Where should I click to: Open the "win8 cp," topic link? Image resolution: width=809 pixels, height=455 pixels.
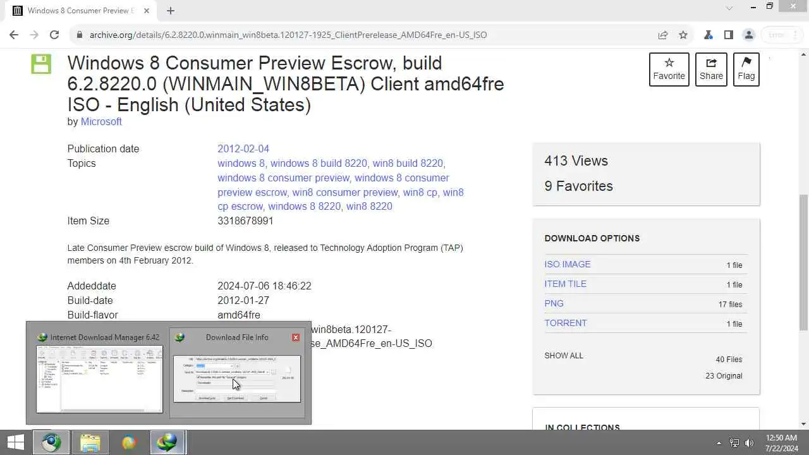[422, 192]
